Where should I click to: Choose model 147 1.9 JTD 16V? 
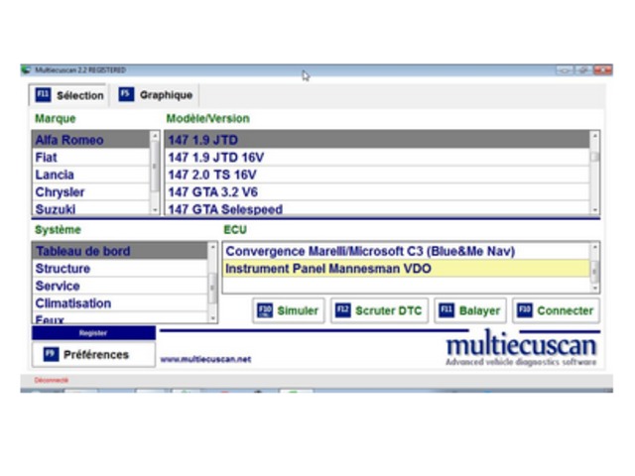coord(377,157)
